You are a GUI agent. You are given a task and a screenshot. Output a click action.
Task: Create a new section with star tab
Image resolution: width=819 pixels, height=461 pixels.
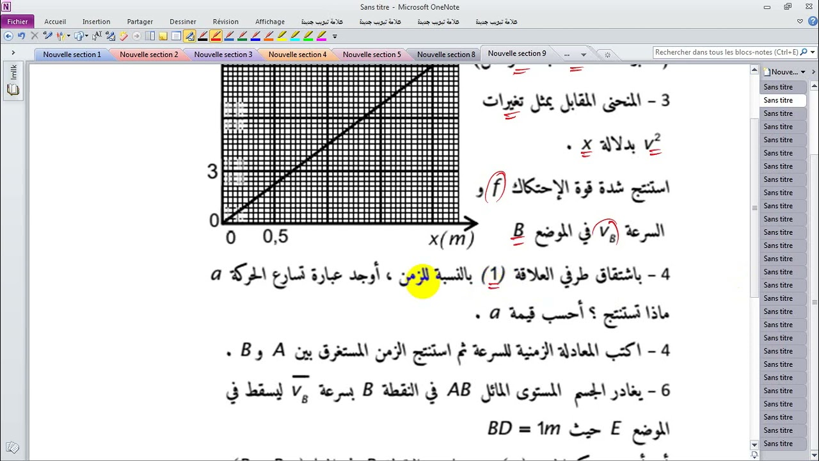tap(607, 55)
